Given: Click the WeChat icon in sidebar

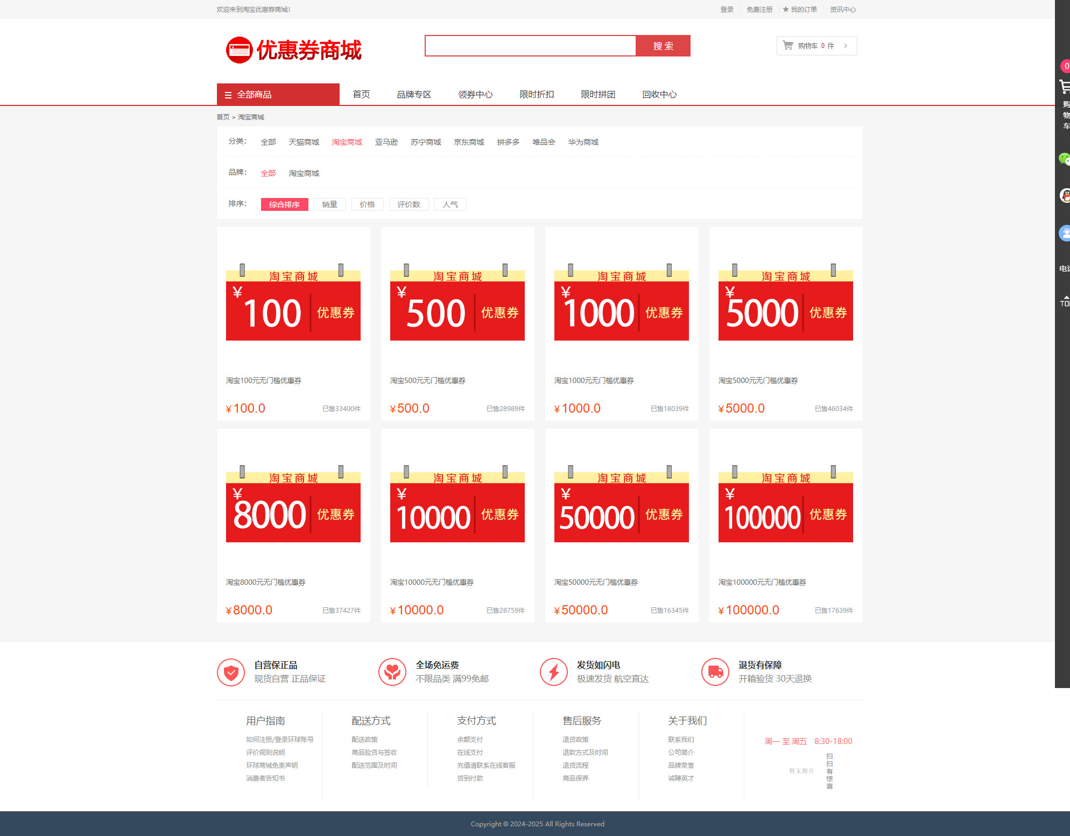Looking at the screenshot, I should coord(1064,159).
